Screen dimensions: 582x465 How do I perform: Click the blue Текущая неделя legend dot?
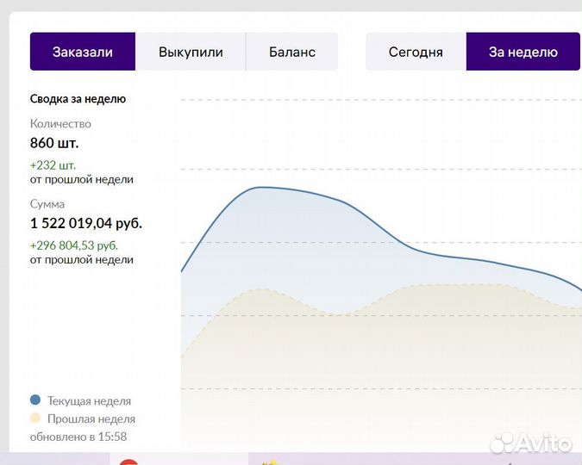click(x=35, y=400)
